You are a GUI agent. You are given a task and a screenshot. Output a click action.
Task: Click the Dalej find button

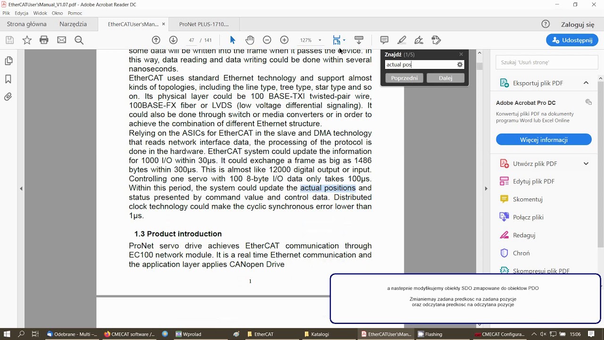[x=445, y=78]
